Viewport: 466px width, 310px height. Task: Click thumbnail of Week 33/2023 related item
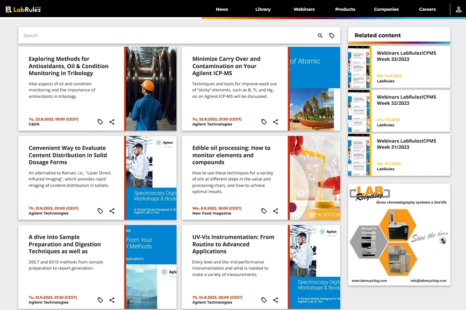359,67
